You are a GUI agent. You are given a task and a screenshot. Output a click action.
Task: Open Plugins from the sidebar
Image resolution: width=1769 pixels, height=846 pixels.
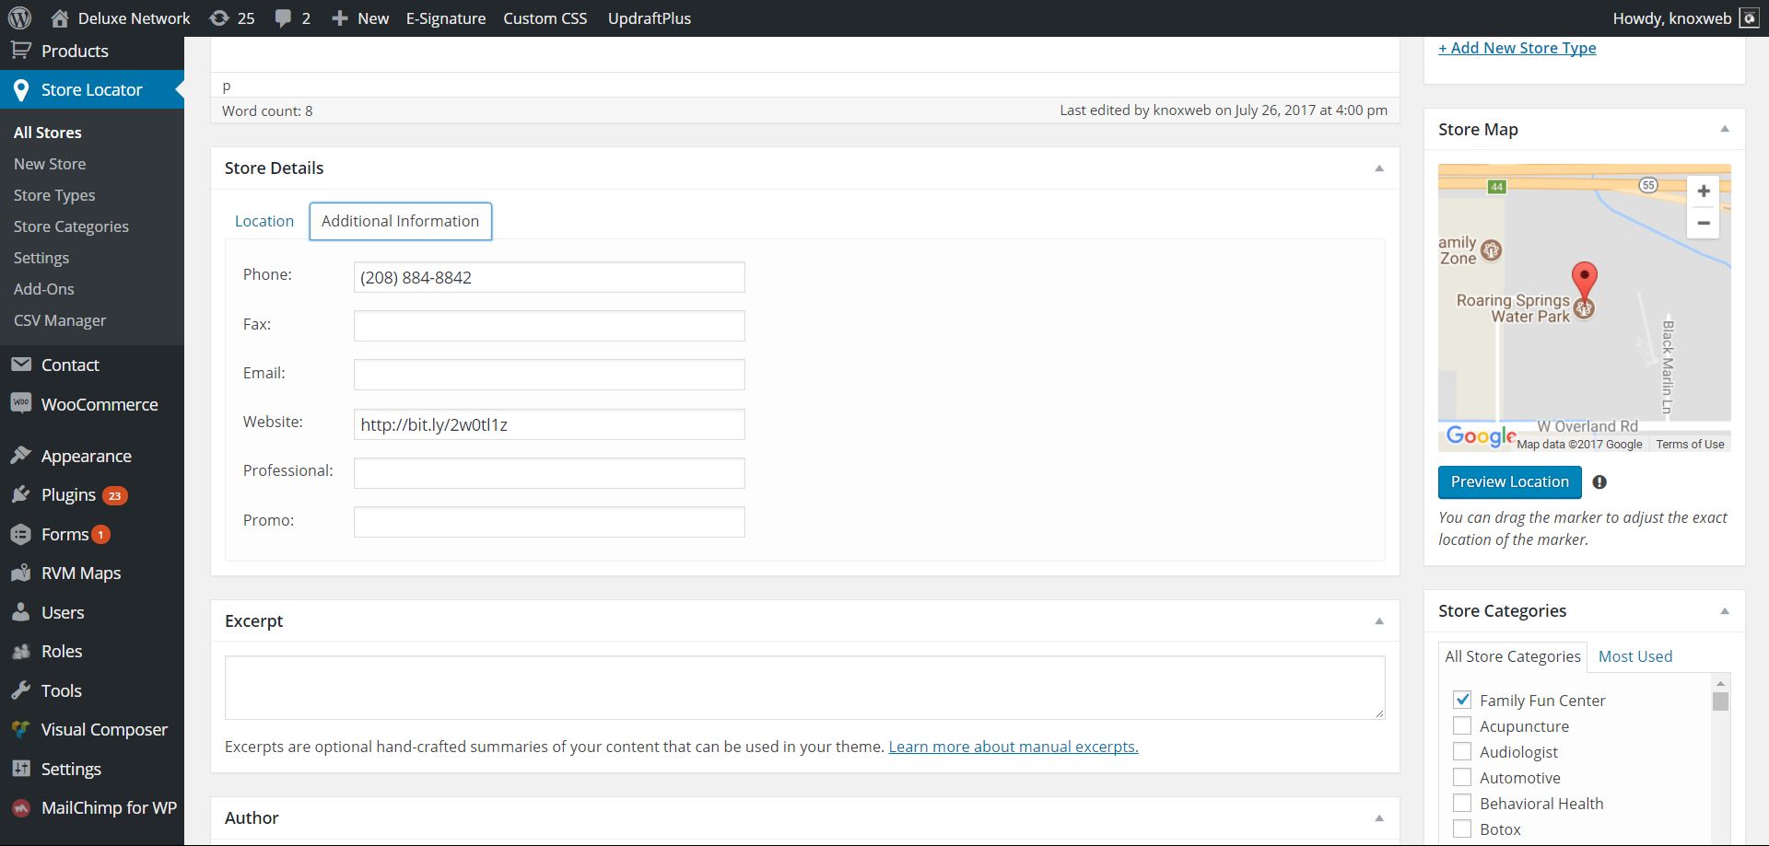[x=68, y=495]
